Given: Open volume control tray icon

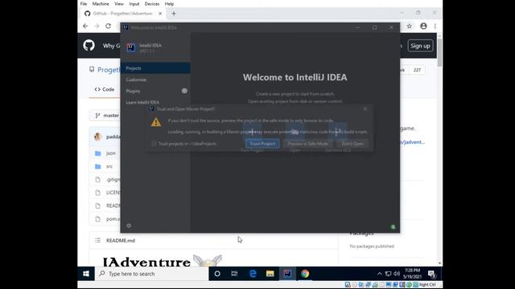Looking at the screenshot, I should click(397, 274).
